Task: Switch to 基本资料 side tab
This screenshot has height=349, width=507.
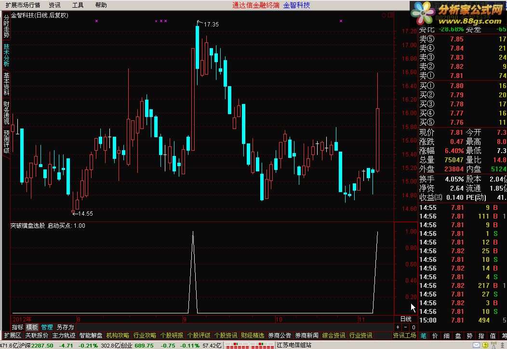Action: click(x=6, y=84)
